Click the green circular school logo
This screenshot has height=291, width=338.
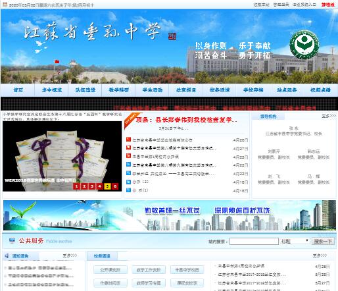(x=304, y=45)
